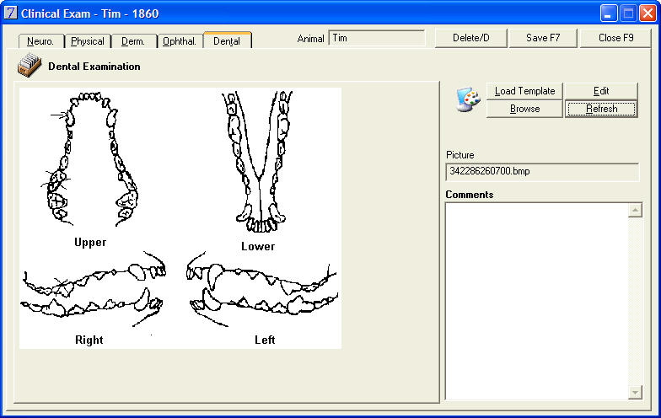Browse for a picture file
Screen dimensions: 661x418
[x=524, y=109]
